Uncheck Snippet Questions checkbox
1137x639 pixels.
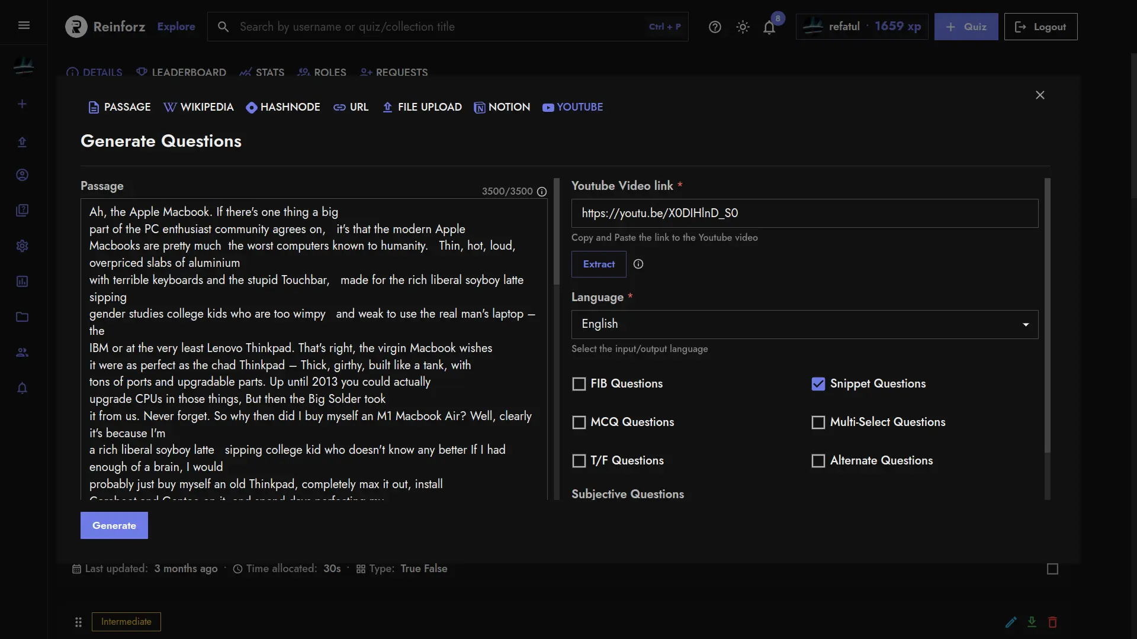pos(818,384)
